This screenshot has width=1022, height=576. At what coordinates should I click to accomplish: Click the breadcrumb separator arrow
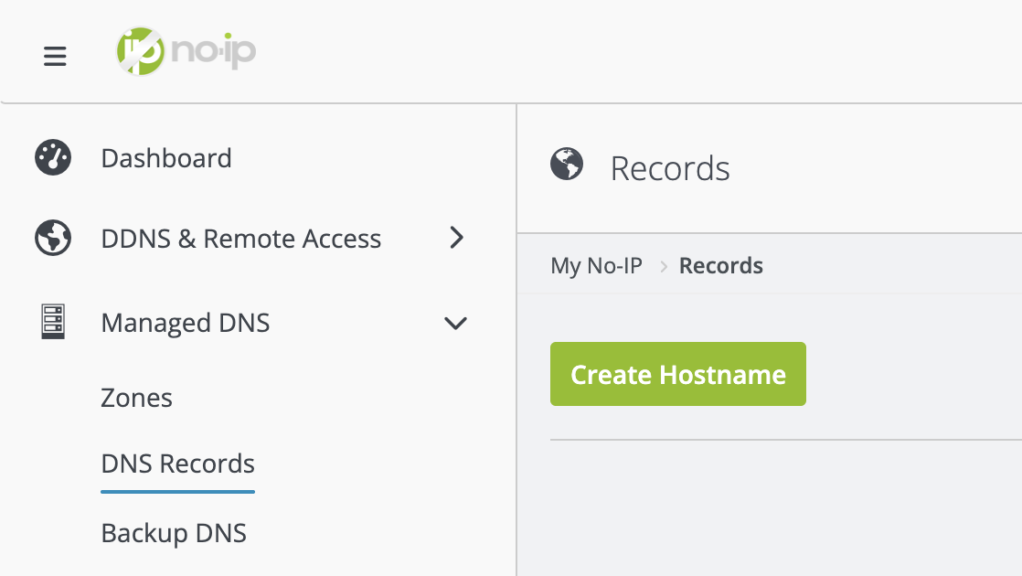click(664, 267)
